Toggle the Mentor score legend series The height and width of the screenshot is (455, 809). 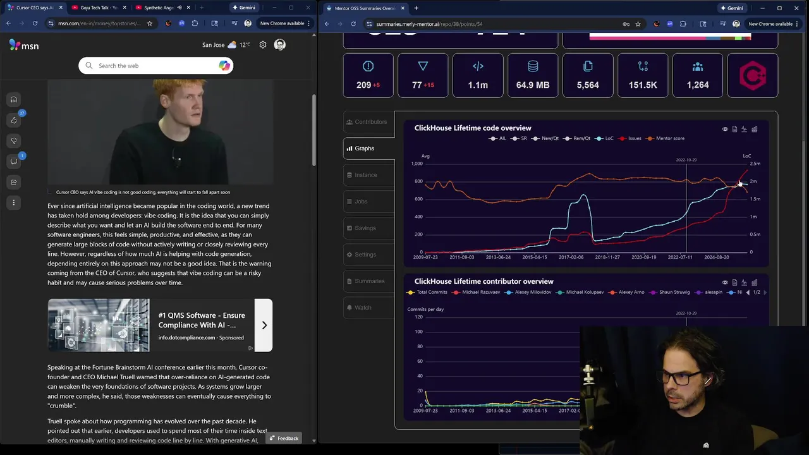tap(666, 138)
